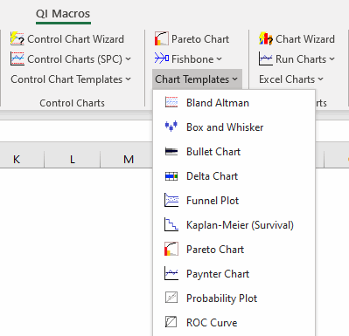The width and height of the screenshot is (349, 336).
Task: Select the ROC Curve icon
Action: click(171, 322)
